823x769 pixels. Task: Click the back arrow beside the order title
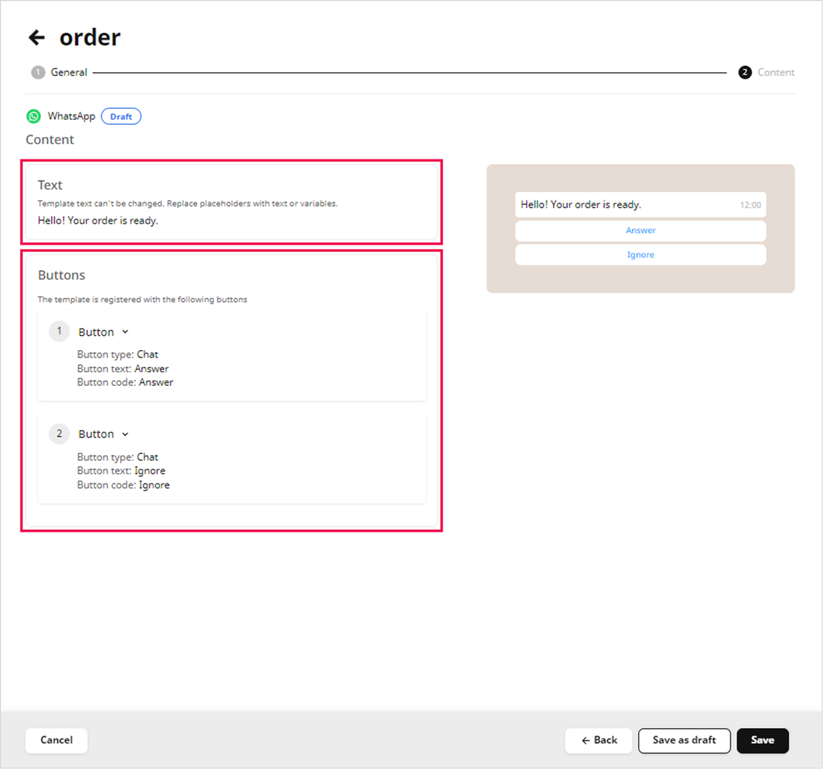click(x=36, y=38)
